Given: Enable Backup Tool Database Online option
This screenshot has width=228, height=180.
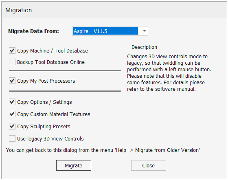Looking at the screenshot, I should 12,62.
